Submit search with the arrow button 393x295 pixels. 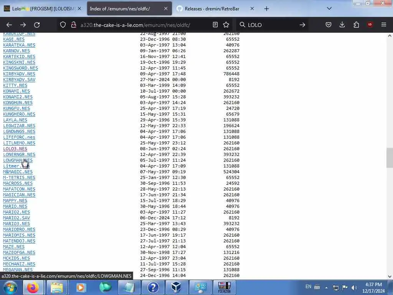tap(302, 25)
